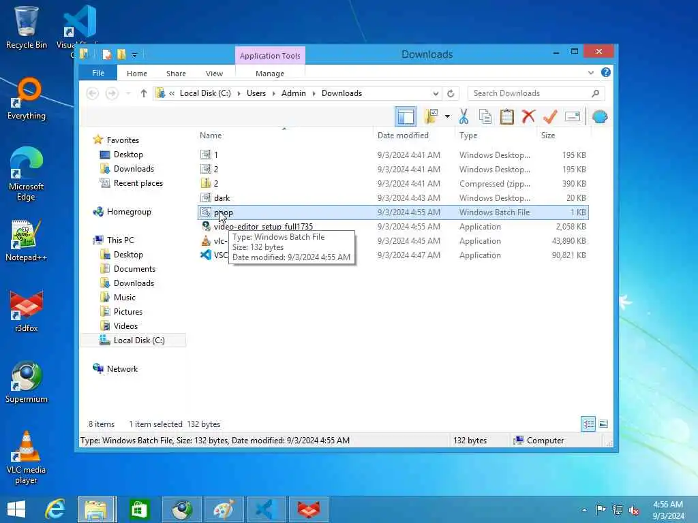
Task: Click the orange checkmark properties icon
Action: coord(550,117)
